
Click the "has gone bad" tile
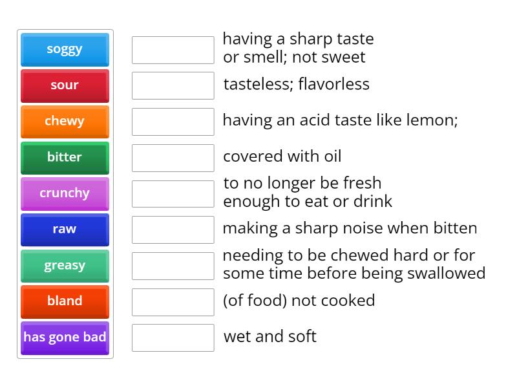point(65,337)
